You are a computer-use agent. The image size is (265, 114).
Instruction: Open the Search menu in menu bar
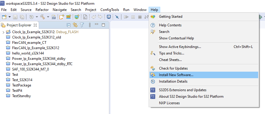(x=76, y=10)
